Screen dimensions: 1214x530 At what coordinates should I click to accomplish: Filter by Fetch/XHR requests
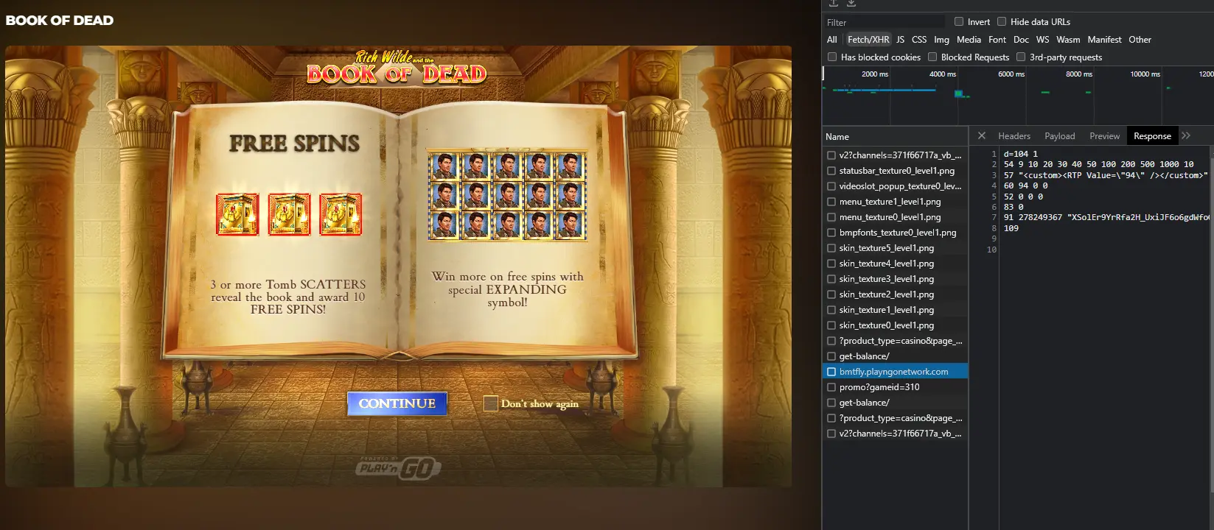[x=868, y=40]
